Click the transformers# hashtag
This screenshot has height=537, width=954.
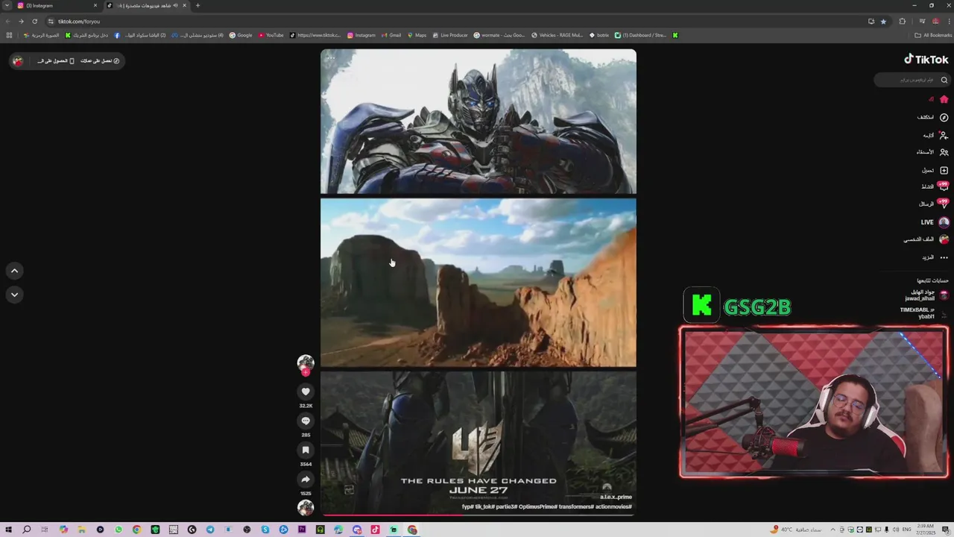(577, 506)
